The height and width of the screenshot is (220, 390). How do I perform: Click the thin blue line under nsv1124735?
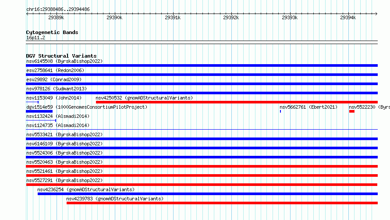click(x=202, y=129)
